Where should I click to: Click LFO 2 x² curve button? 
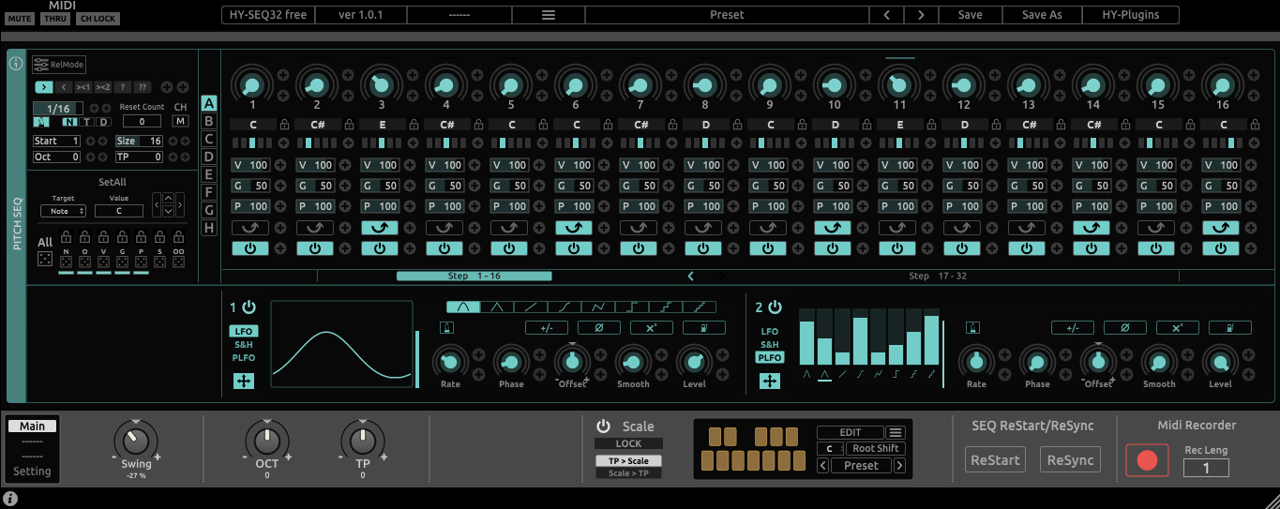tap(1177, 327)
